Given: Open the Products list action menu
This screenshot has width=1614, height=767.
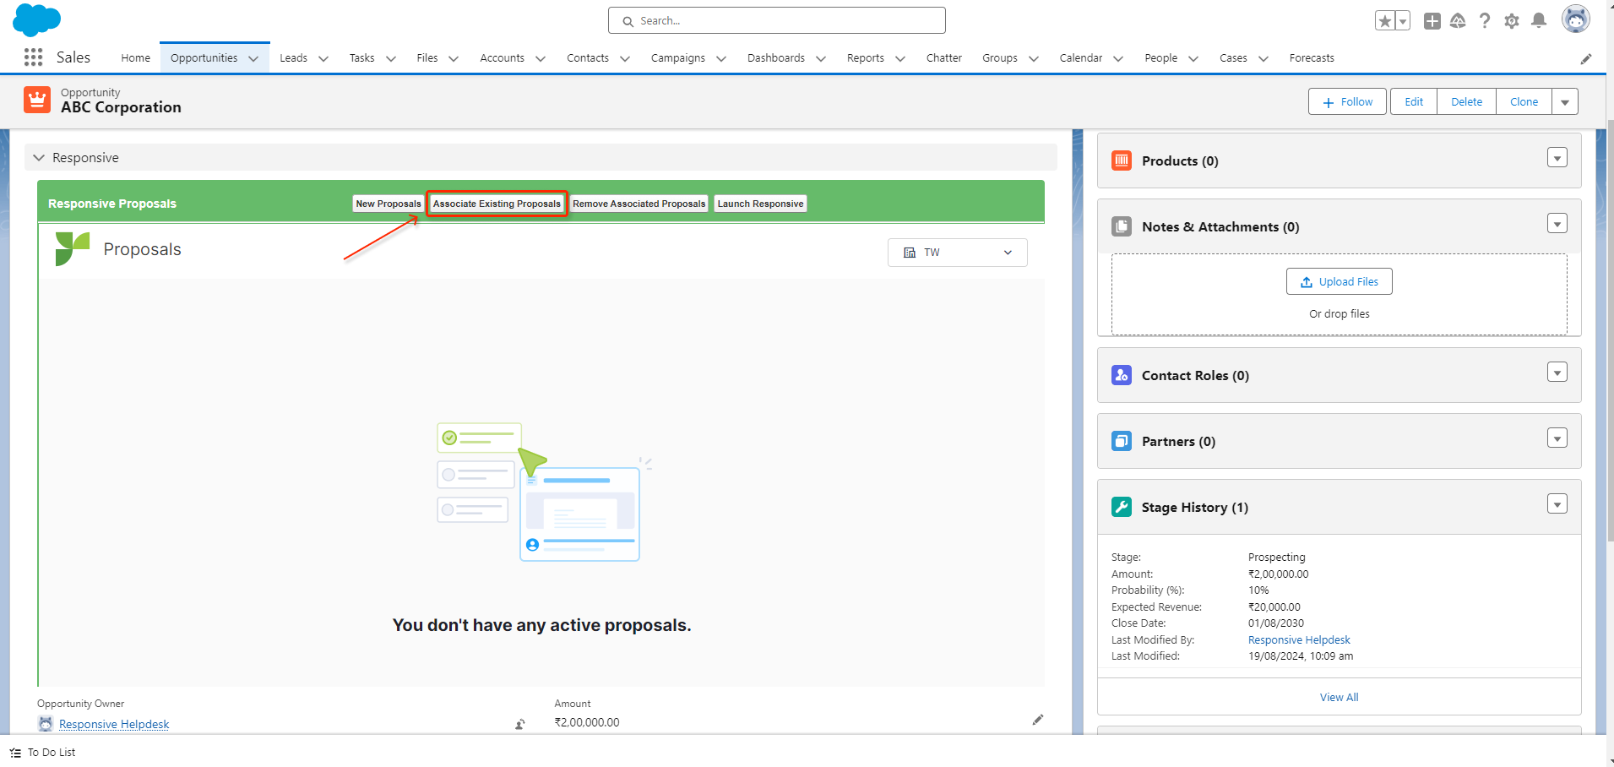Looking at the screenshot, I should [x=1557, y=157].
